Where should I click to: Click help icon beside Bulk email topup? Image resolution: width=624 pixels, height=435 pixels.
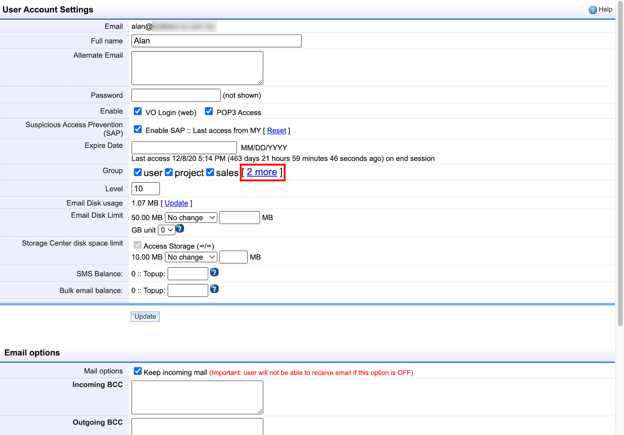215,289
